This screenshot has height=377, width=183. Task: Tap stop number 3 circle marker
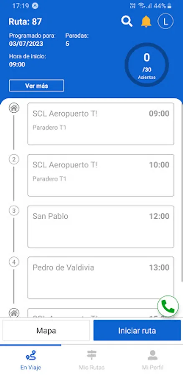pos(14,211)
